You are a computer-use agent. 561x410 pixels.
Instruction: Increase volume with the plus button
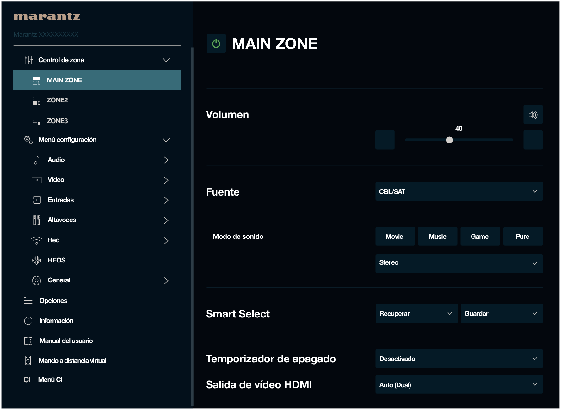[533, 140]
